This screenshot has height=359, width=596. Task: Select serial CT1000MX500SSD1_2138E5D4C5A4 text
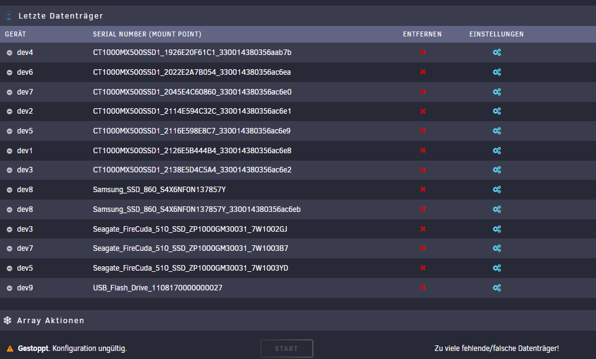click(192, 170)
